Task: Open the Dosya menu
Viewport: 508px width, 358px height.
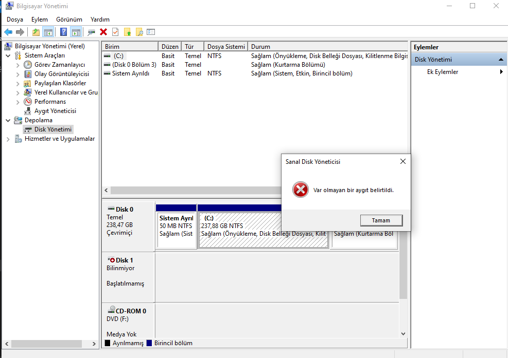Action: tap(15, 20)
